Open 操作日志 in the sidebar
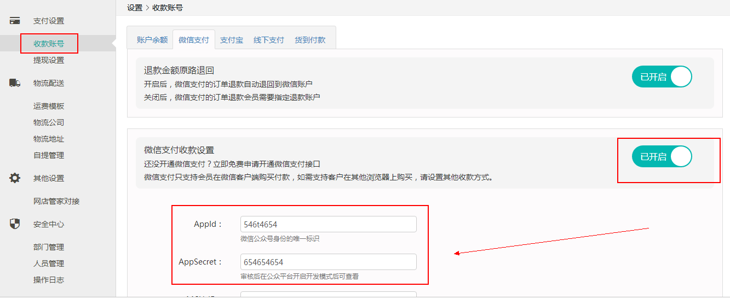This screenshot has height=299, width=730. pyautogui.click(x=49, y=280)
